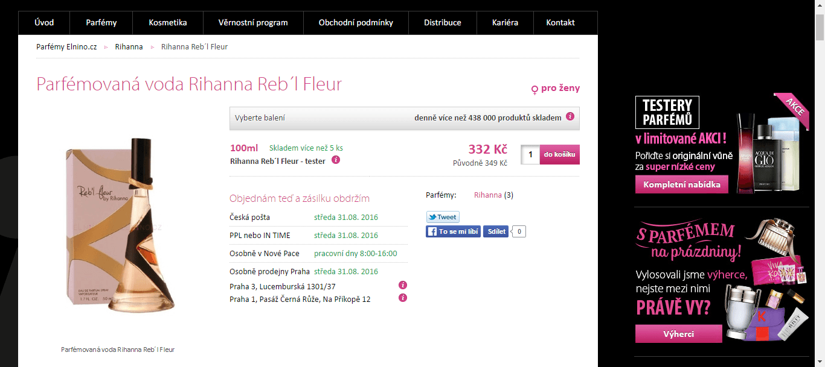Screen dimensions: 825x367
Task: Click the image caption below product photo
Action: pos(118,350)
